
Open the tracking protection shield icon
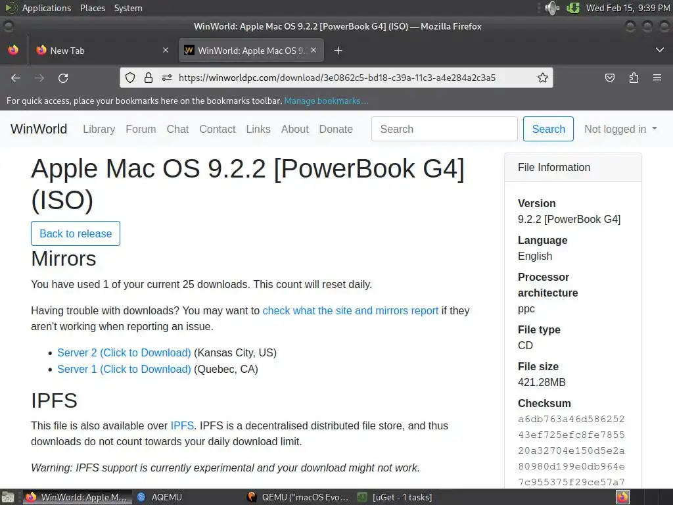coord(130,78)
